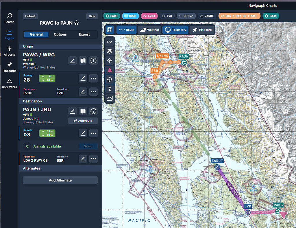The height and width of the screenshot is (228, 296).
Task: Select the LVD waypoint chip
Action: 167,16
